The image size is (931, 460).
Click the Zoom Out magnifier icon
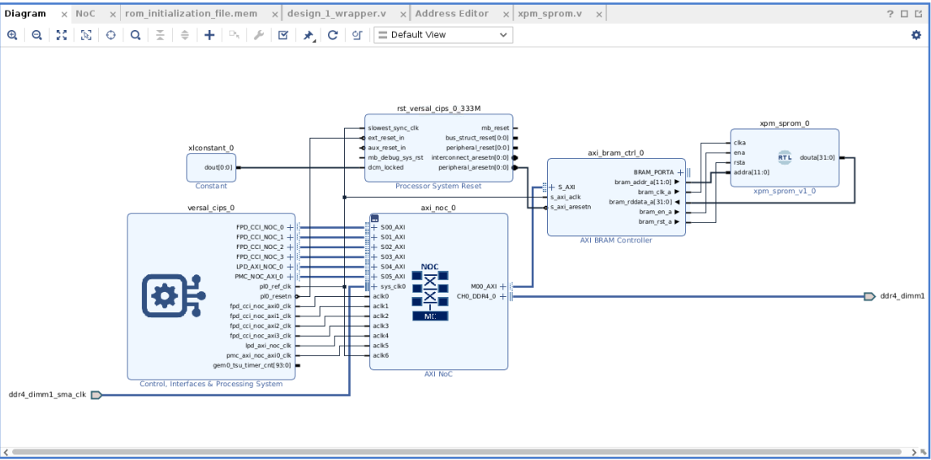tap(37, 36)
